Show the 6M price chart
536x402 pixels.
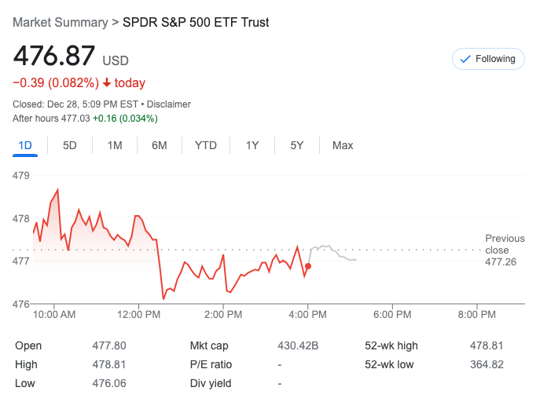pos(160,145)
